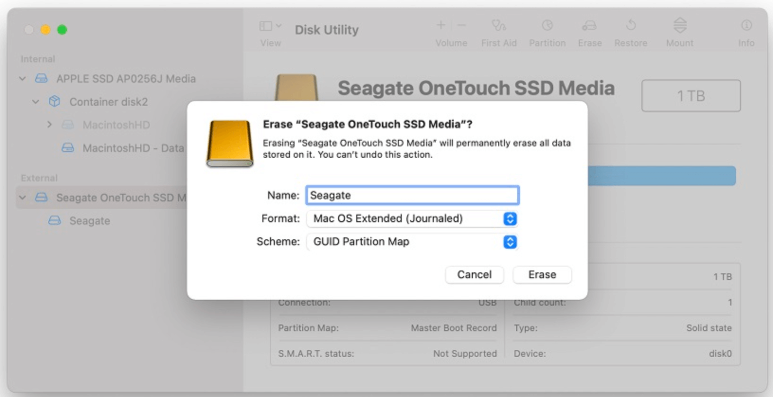Expand the MacintoshHD disclosure arrow
Screen dimensions: 773x397
click(x=49, y=125)
